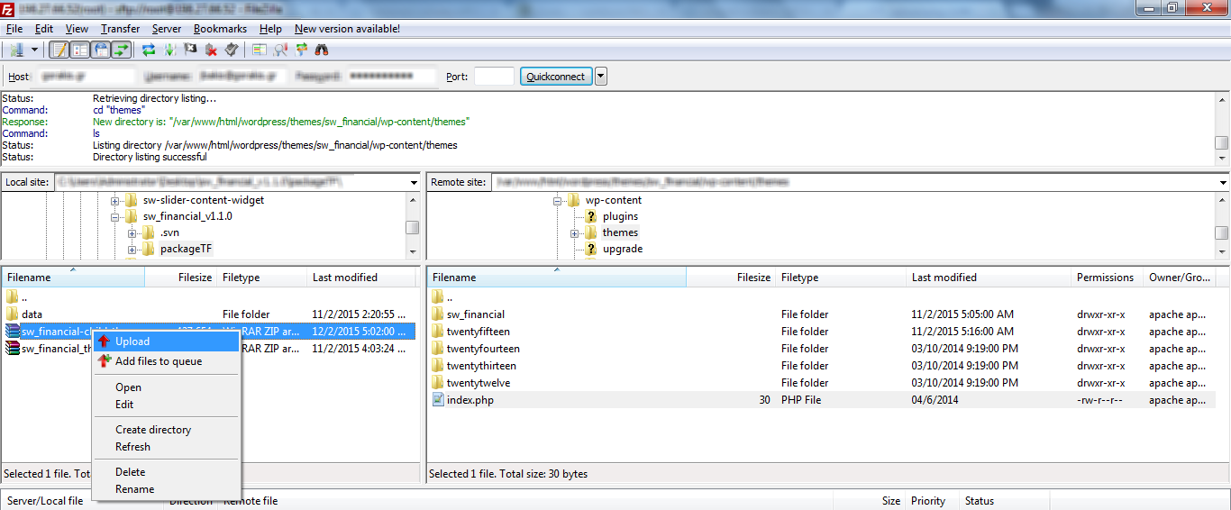Click the remote directory tree scrollbar
Screen dimensions: 1231x510
point(1222,225)
